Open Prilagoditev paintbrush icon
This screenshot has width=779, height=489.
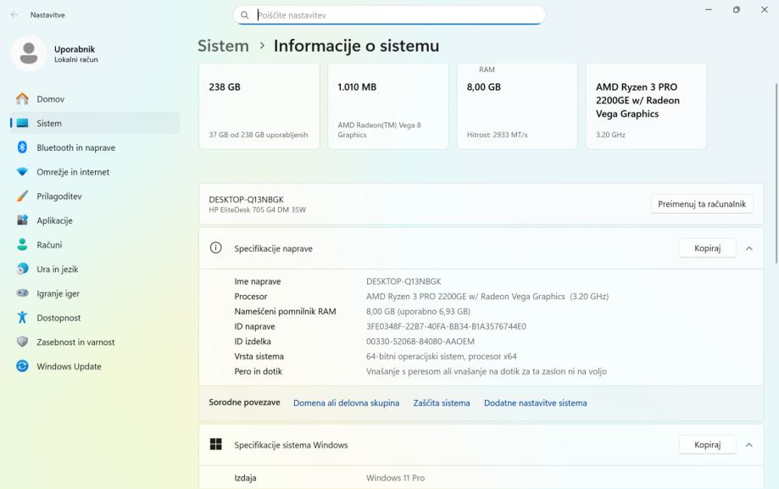click(x=23, y=197)
